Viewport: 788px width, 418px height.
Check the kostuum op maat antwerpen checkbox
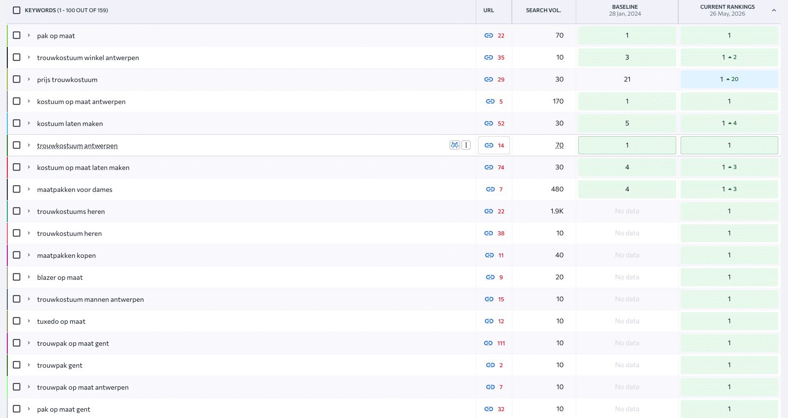(17, 101)
